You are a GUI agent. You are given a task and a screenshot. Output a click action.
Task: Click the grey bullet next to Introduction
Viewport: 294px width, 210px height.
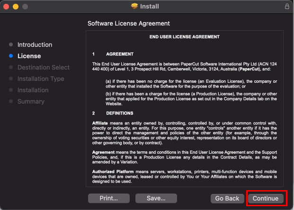click(x=11, y=44)
